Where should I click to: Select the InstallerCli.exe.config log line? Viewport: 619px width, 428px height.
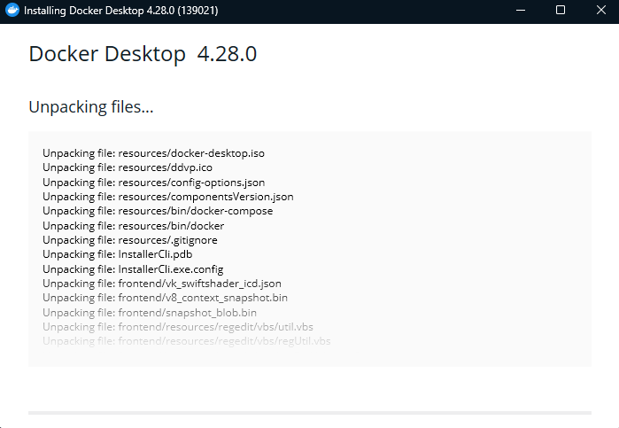(133, 269)
